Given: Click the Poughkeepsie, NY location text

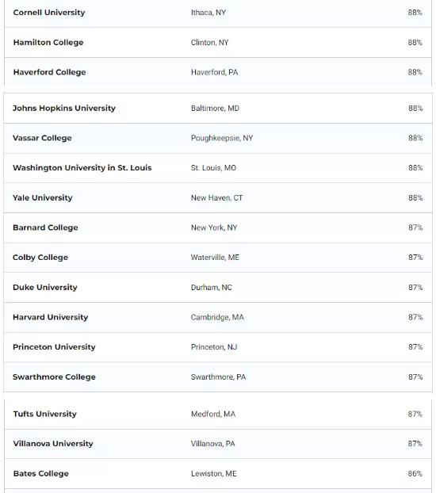Looking at the screenshot, I should click(222, 138).
